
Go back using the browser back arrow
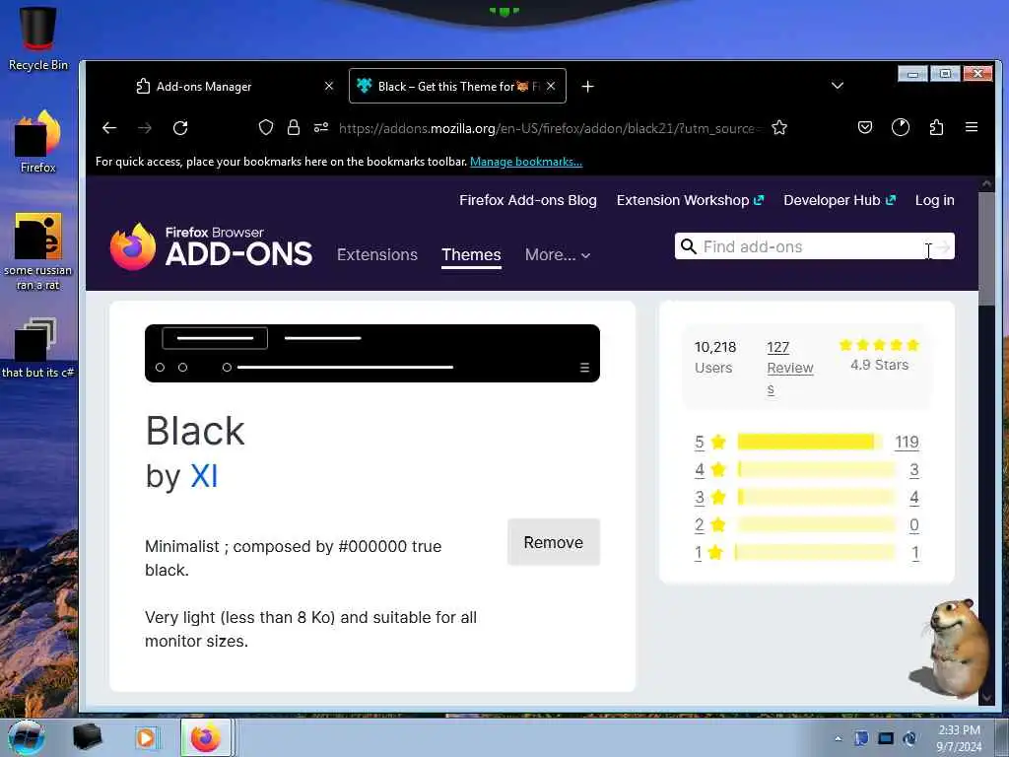point(109,128)
